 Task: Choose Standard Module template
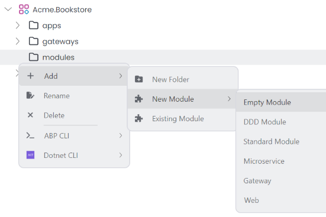(x=281, y=141)
